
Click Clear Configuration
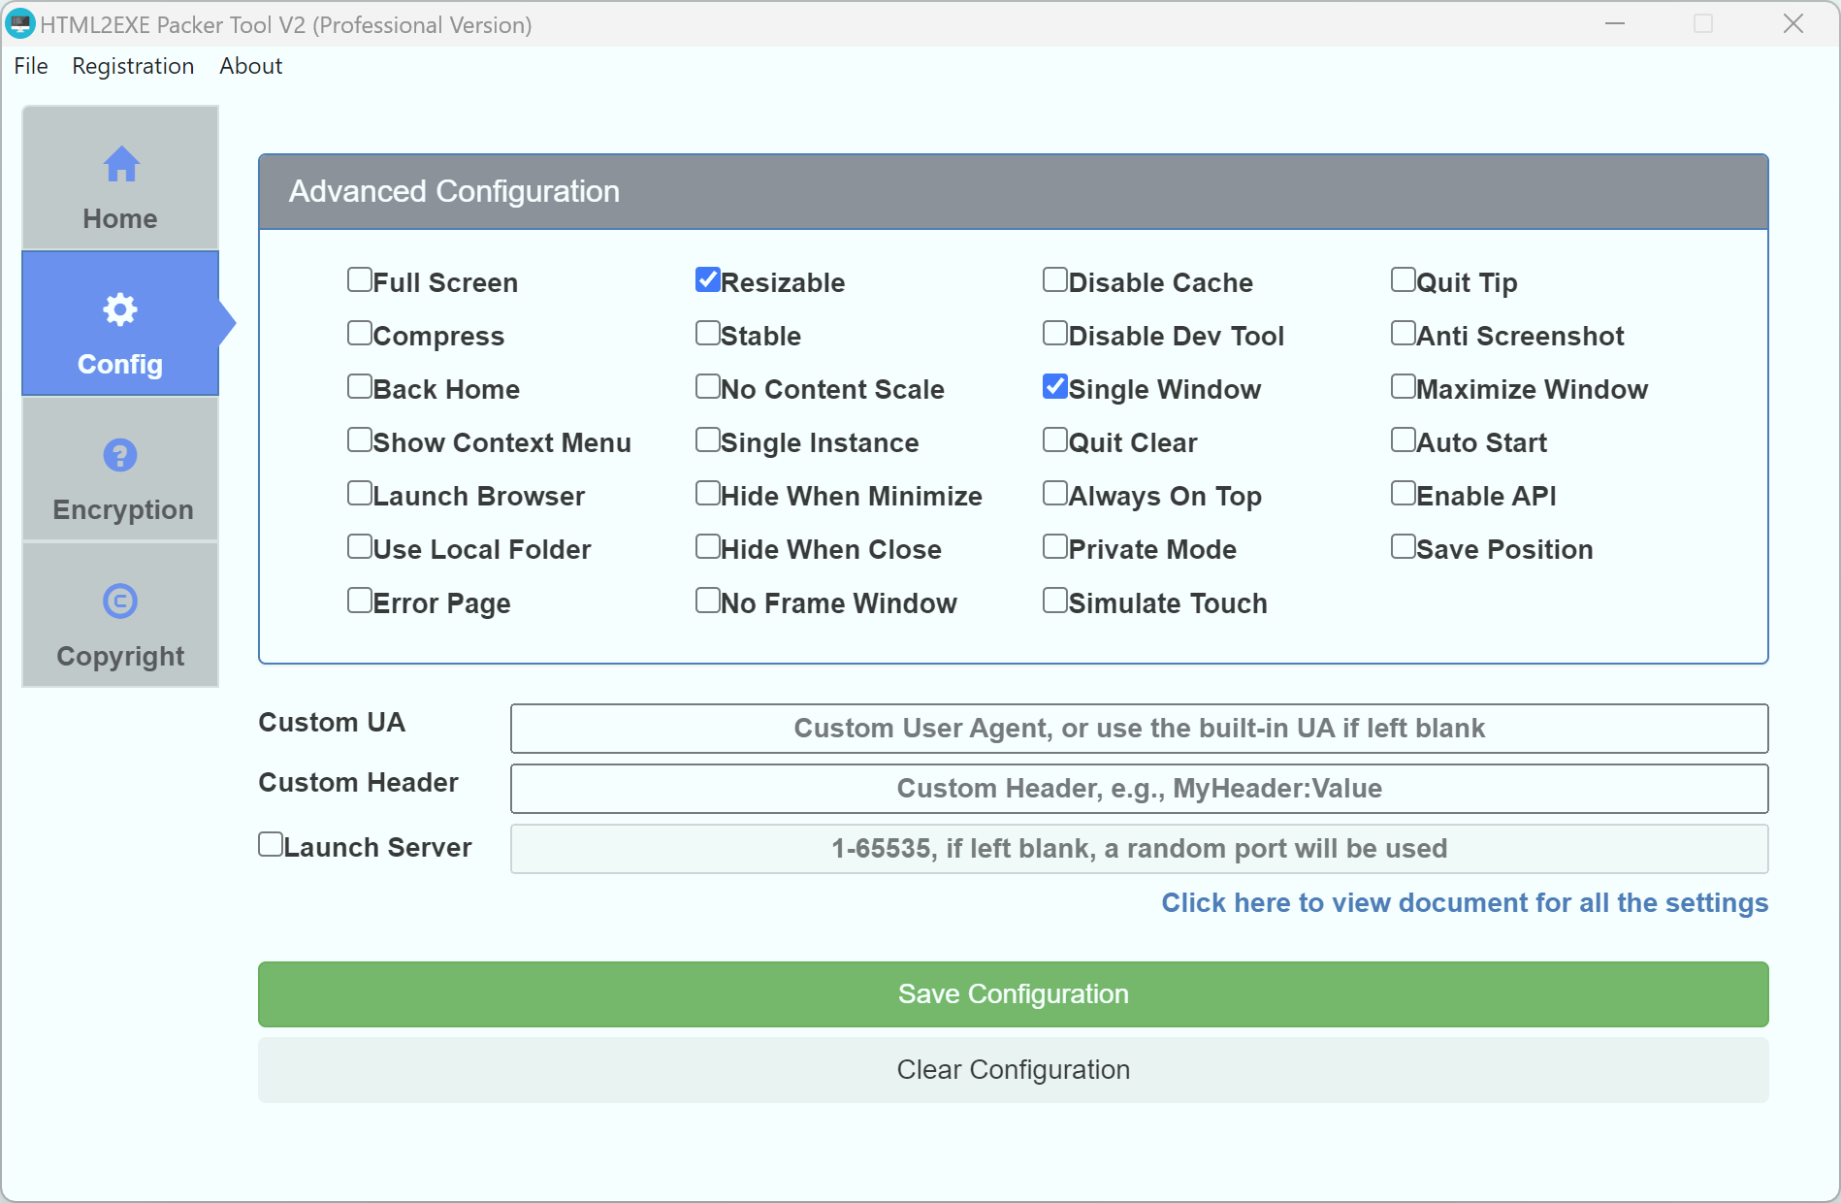coord(1013,1069)
